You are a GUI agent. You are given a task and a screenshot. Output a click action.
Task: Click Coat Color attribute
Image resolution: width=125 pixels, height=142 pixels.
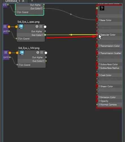[106, 75]
